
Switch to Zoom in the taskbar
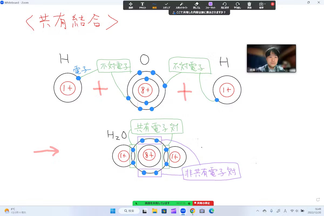click(183, 211)
